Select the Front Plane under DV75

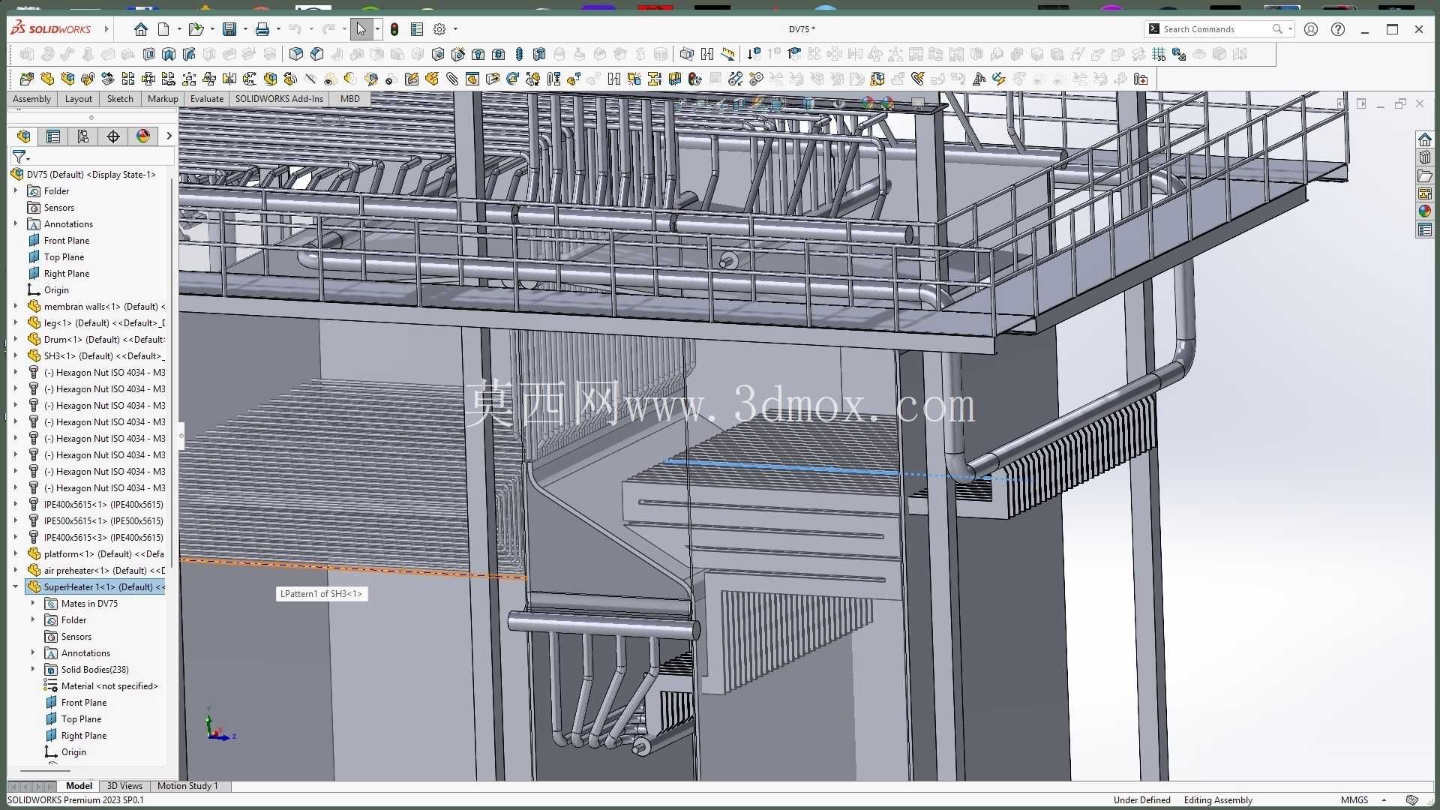coord(67,240)
